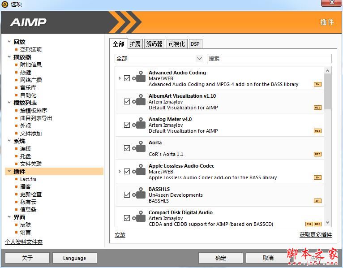Image resolution: width=343 pixels, height=268 pixels.
Task: Uncheck the Aorta plugin checkbox
Action: (127, 148)
